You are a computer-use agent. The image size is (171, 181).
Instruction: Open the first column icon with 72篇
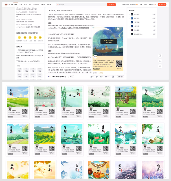point(132,14)
